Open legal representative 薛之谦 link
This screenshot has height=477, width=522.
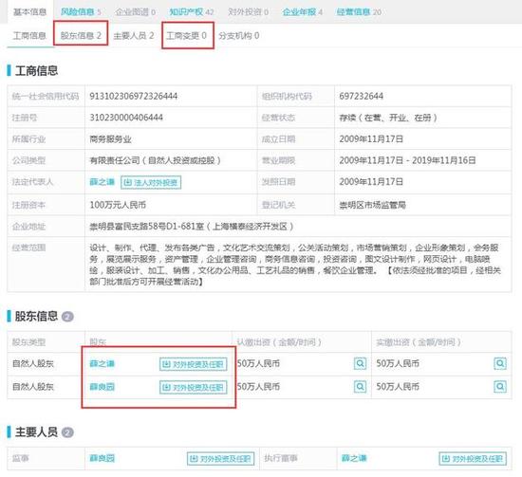click(102, 182)
